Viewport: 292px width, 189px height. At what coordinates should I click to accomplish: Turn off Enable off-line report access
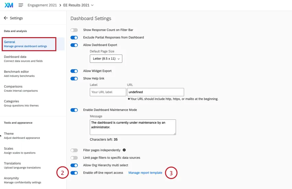click(x=74, y=173)
